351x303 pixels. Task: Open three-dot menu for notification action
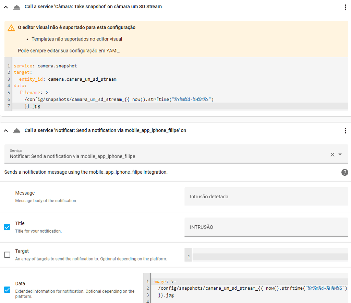click(x=345, y=131)
